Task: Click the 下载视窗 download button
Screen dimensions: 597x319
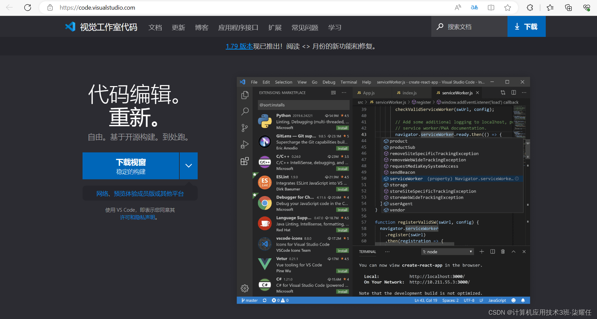Action: (130, 165)
